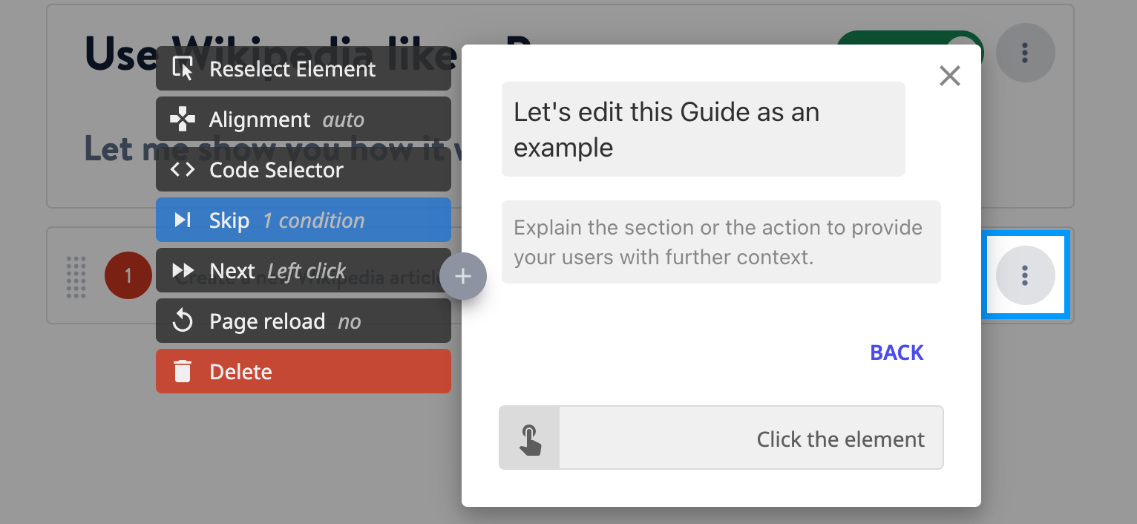
Task: Open the Click the element action selector
Action: [x=750, y=439]
